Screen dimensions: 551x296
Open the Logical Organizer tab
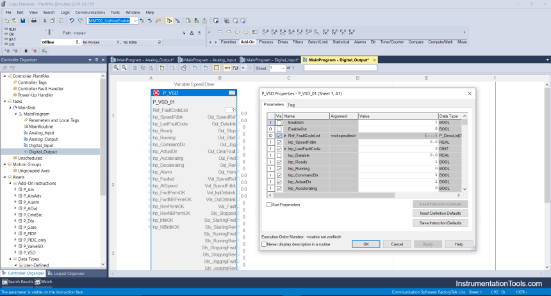tap(66, 273)
